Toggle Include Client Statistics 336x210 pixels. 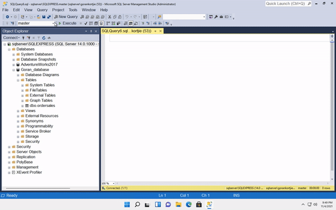(x=119, y=23)
